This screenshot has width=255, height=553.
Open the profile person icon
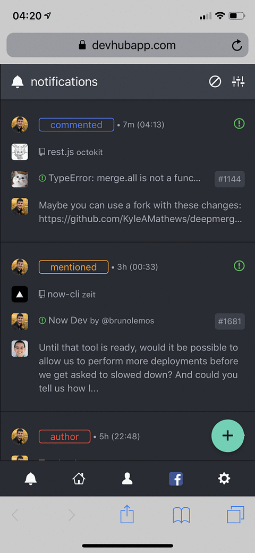pos(127,479)
